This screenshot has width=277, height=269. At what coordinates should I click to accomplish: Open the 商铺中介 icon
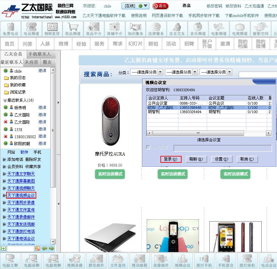(115, 29)
